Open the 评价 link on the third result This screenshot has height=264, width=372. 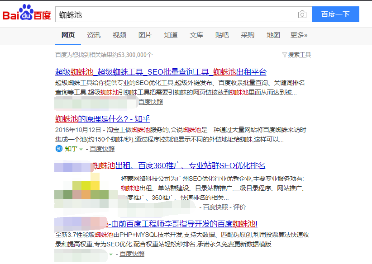239,207
